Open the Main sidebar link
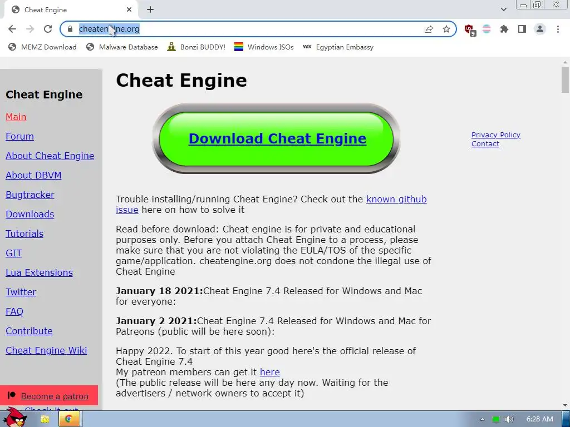This screenshot has height=427, width=570. pos(16,117)
